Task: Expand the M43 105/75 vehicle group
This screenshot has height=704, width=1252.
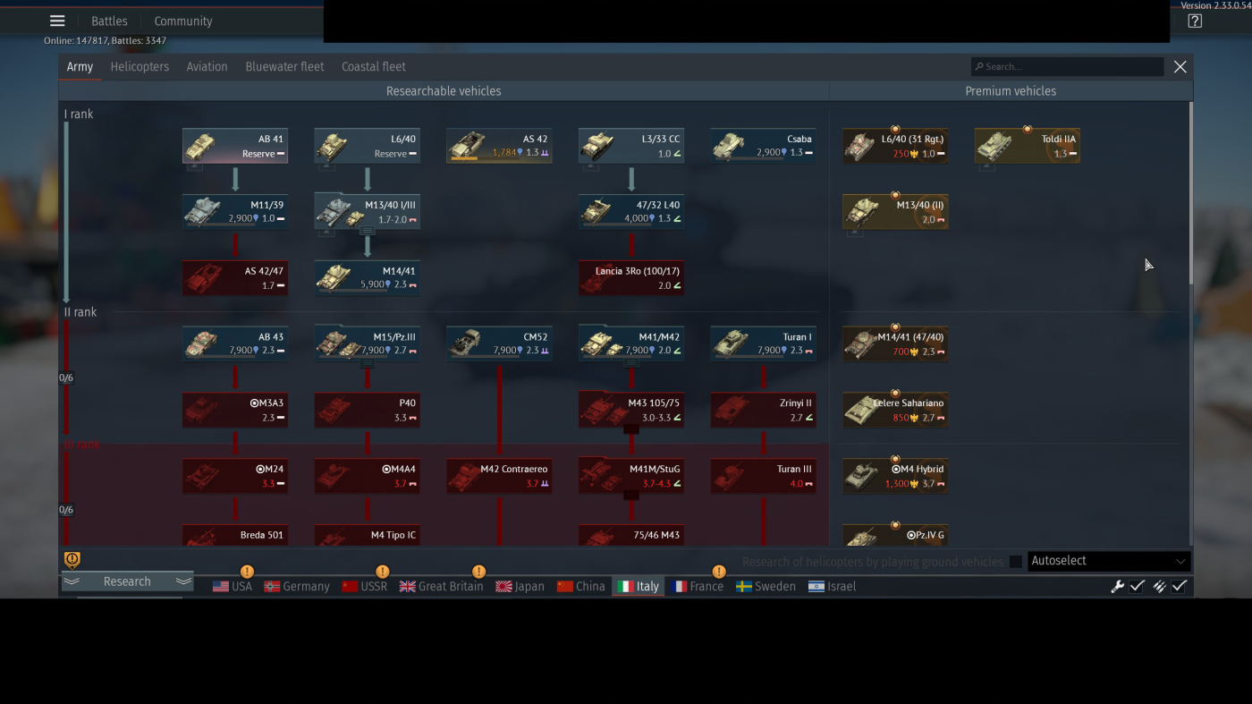Action: tap(631, 410)
